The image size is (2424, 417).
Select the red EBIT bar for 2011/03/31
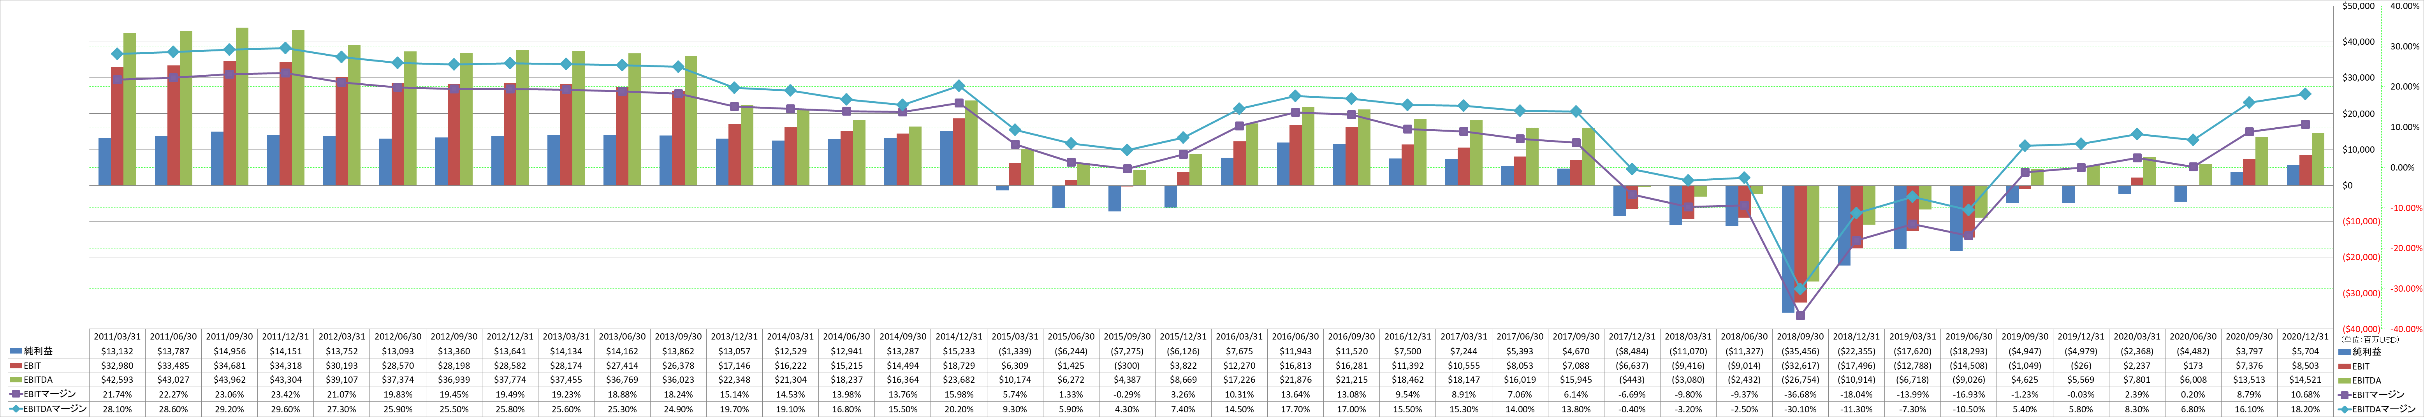[x=118, y=126]
